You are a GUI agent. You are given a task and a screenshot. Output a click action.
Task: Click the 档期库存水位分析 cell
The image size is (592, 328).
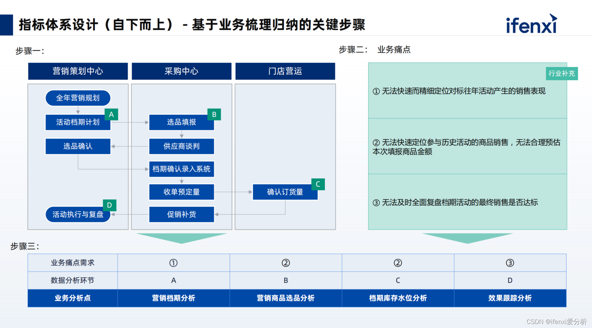pos(398,298)
